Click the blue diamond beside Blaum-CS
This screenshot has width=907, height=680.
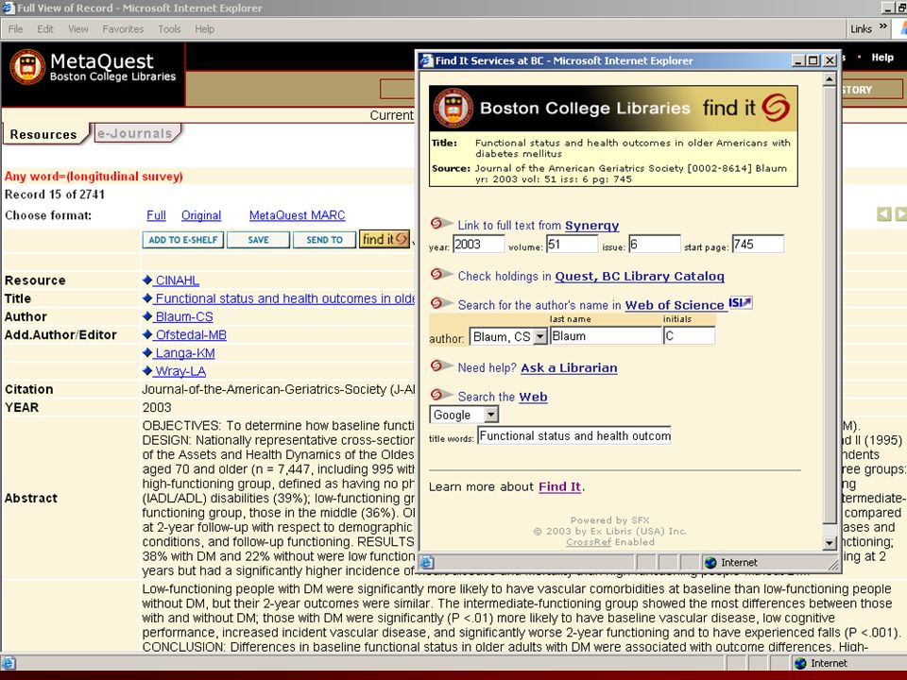tap(147, 316)
